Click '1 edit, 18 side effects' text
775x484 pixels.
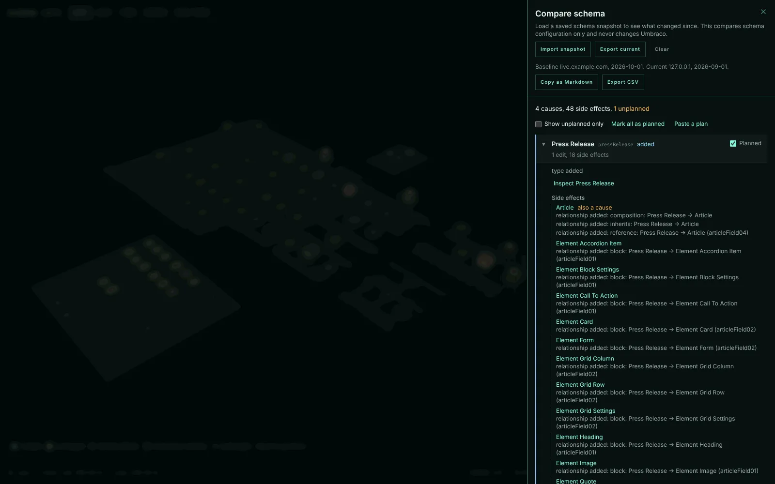tap(580, 155)
